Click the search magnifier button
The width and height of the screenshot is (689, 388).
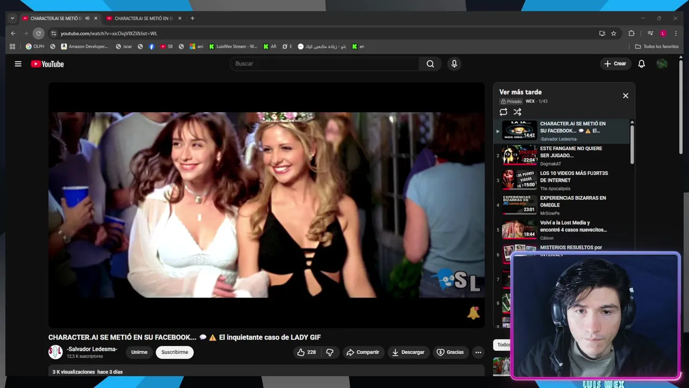pyautogui.click(x=430, y=64)
